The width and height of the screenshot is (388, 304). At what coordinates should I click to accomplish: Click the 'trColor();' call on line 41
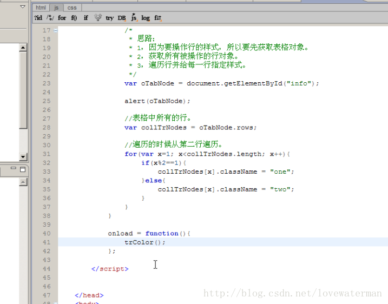click(145, 242)
